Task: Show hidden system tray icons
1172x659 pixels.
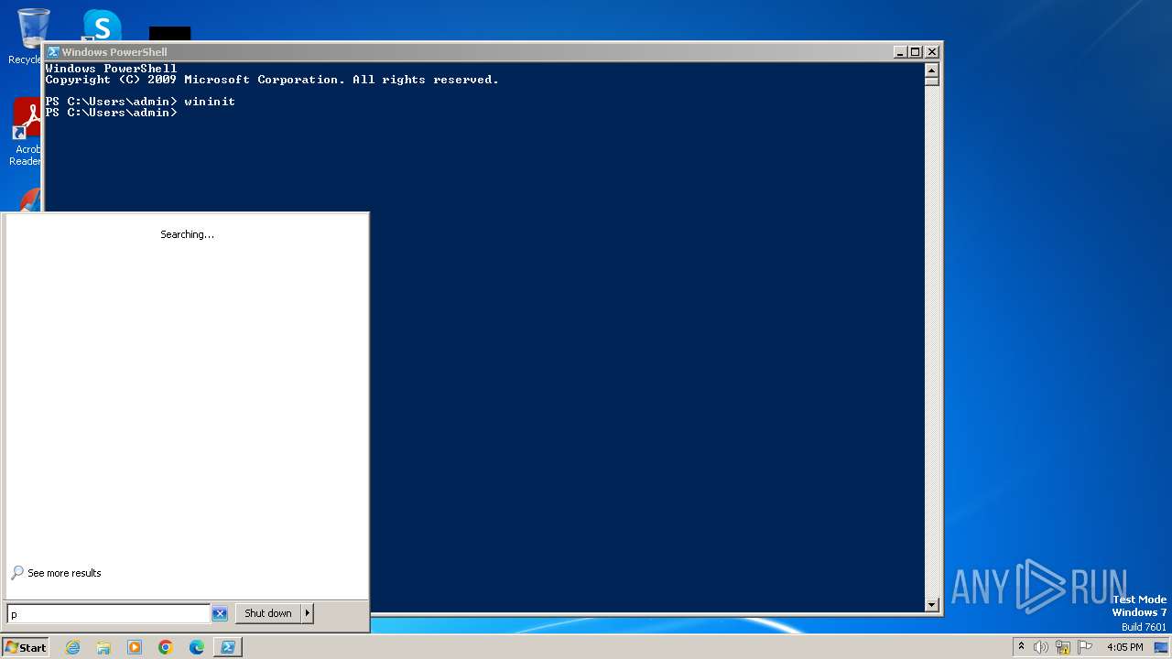Action: point(1021,647)
